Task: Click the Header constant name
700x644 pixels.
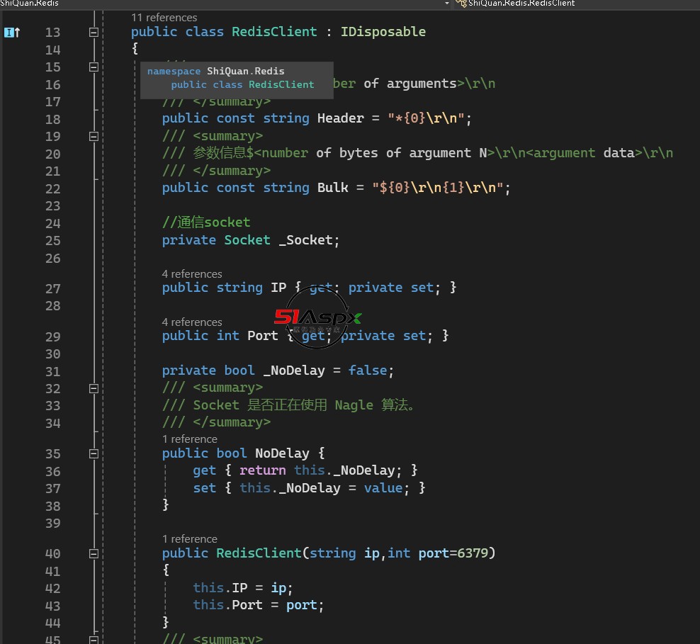Action: coord(340,118)
